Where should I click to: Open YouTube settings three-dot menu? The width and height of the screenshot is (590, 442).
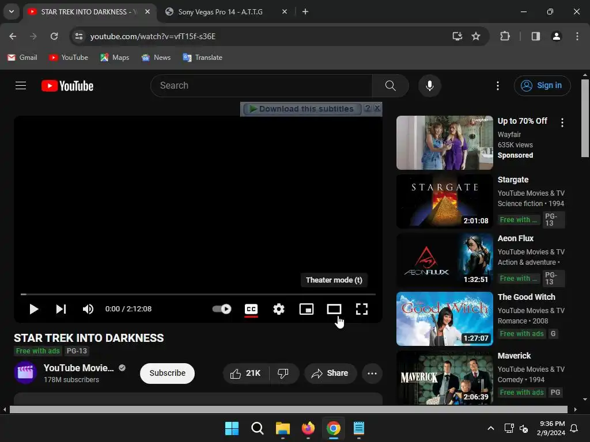pyautogui.click(x=497, y=86)
